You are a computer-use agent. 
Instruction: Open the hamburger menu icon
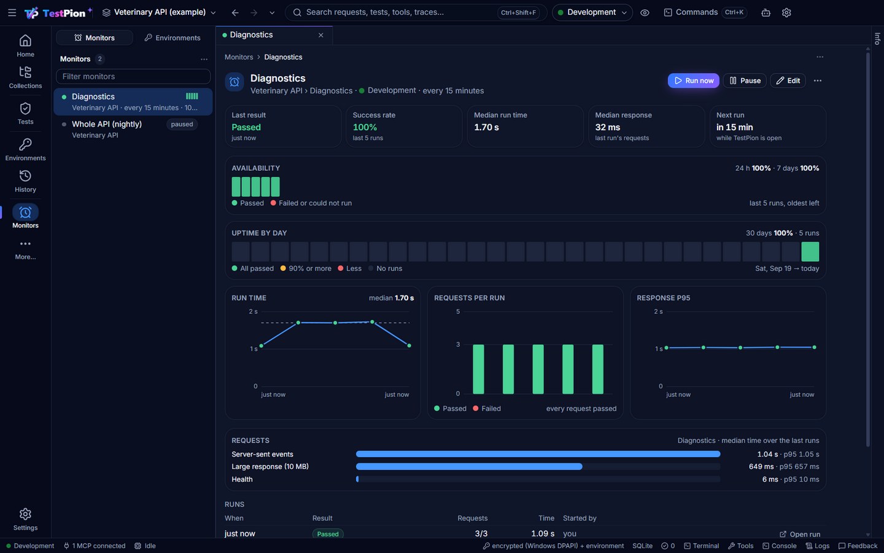(12, 12)
